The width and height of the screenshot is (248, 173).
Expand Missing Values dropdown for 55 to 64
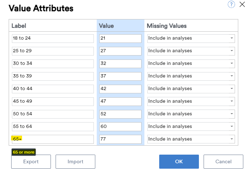click(191, 127)
